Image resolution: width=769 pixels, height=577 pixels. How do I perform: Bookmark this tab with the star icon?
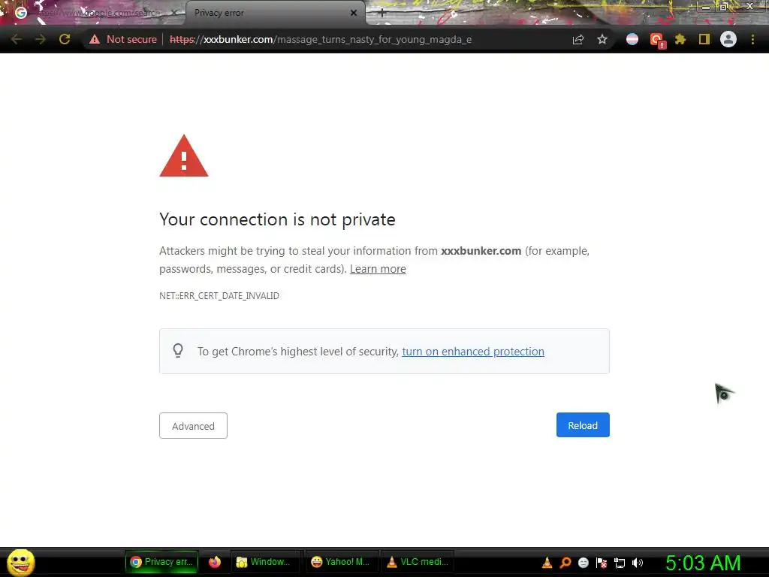(x=602, y=39)
